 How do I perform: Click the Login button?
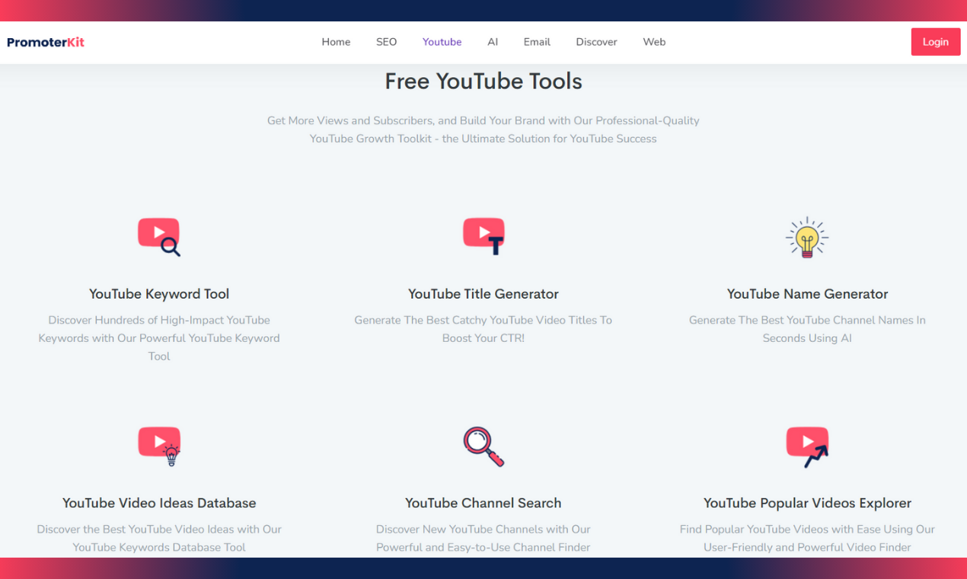click(x=935, y=42)
